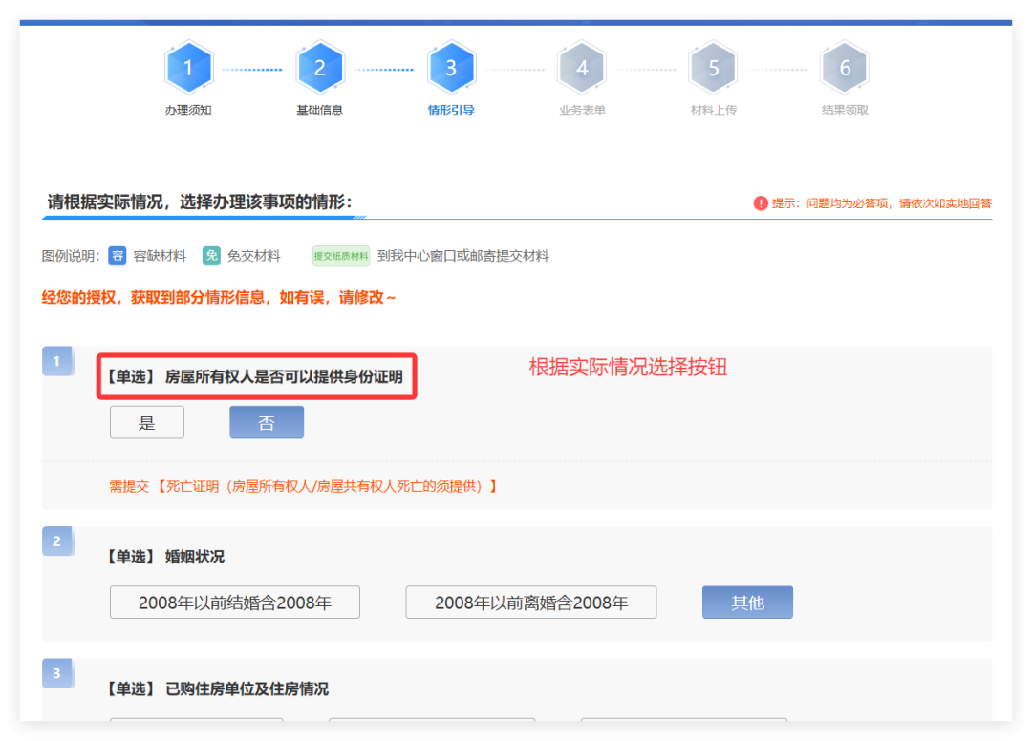Image resolution: width=1032 pixels, height=741 pixels.
Task: Choose 否 for identity proof question
Action: pyautogui.click(x=267, y=423)
